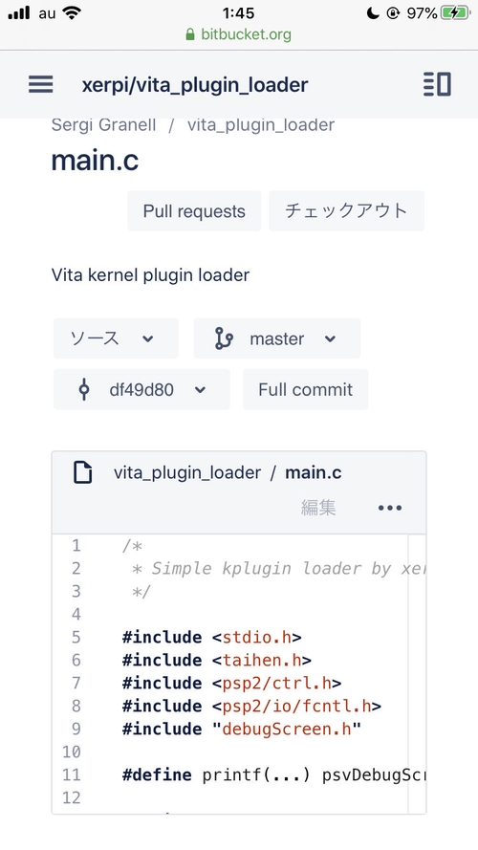Tap the bitbucket.org address bar
The height and width of the screenshot is (850, 478).
point(238,34)
